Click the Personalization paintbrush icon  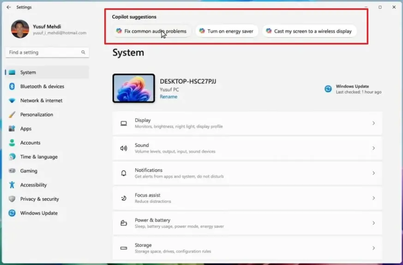click(x=12, y=114)
